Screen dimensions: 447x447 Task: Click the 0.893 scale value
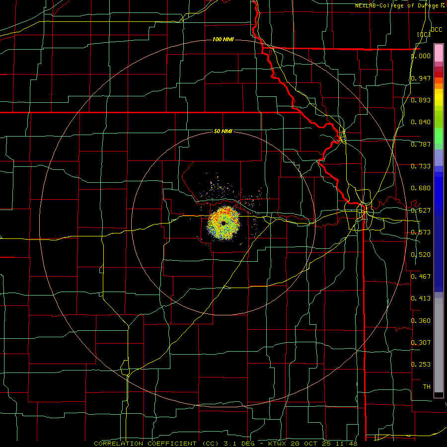pos(421,100)
